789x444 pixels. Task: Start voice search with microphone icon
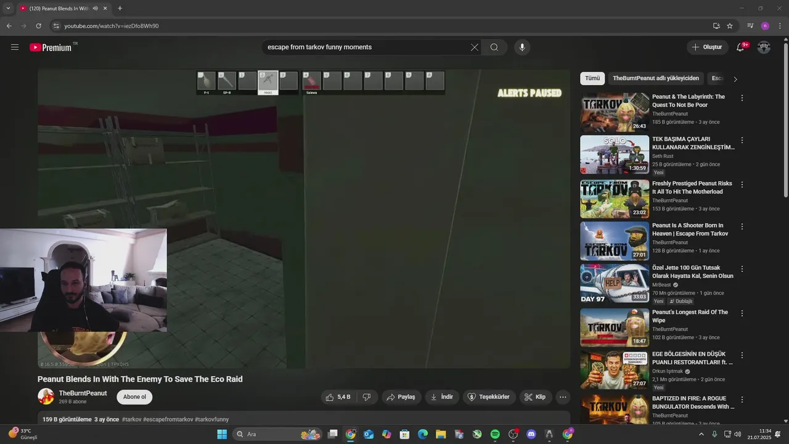(522, 47)
